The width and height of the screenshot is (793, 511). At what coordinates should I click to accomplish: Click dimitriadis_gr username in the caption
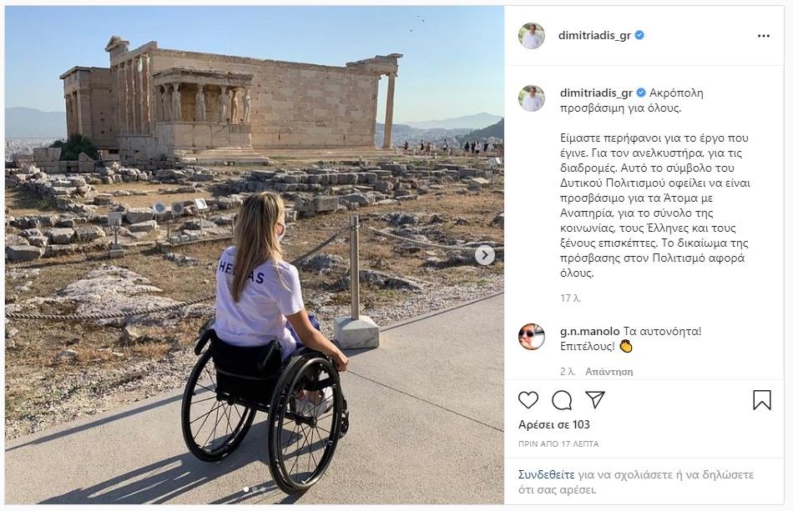tap(596, 93)
